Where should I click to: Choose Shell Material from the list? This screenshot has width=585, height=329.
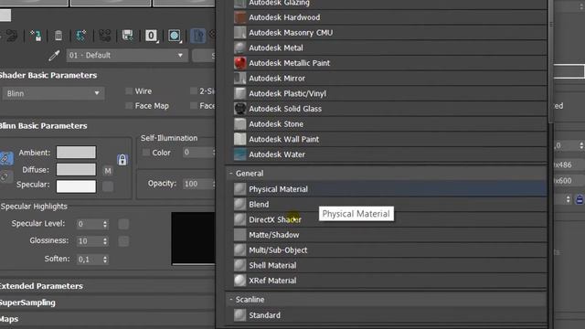(389, 266)
